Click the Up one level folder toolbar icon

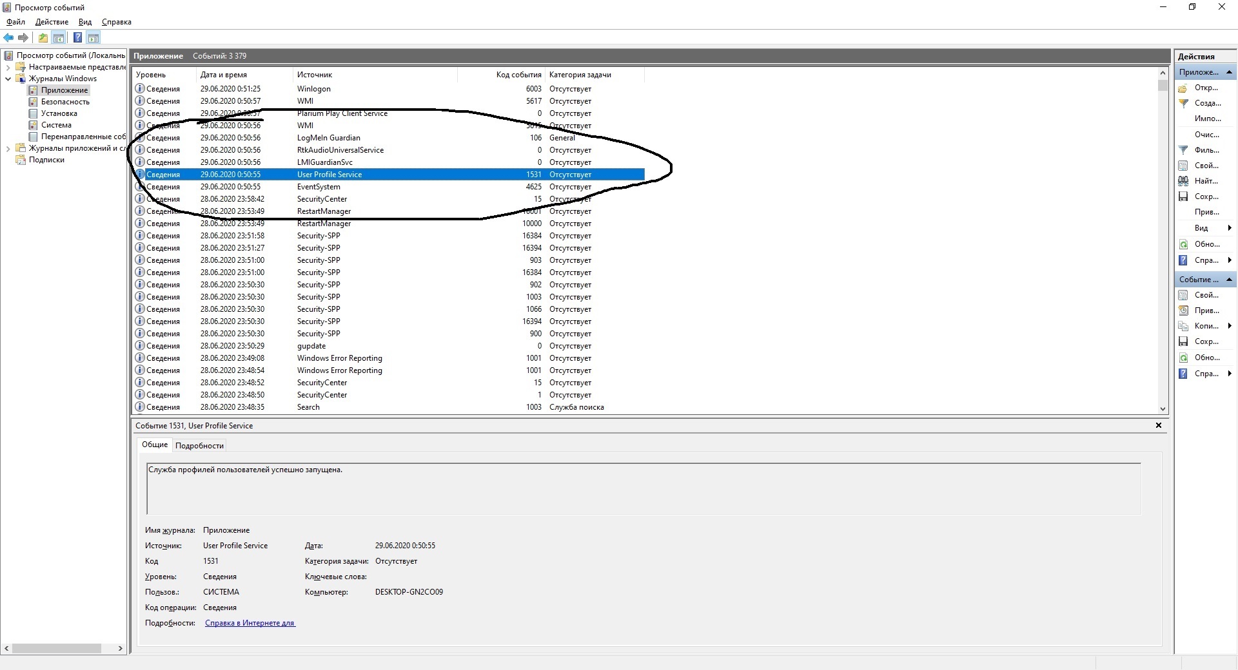point(43,37)
